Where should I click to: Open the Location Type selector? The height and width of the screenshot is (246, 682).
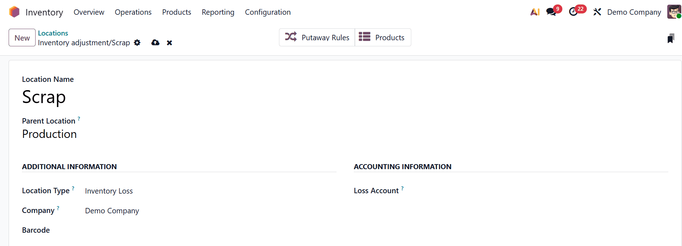point(109,191)
